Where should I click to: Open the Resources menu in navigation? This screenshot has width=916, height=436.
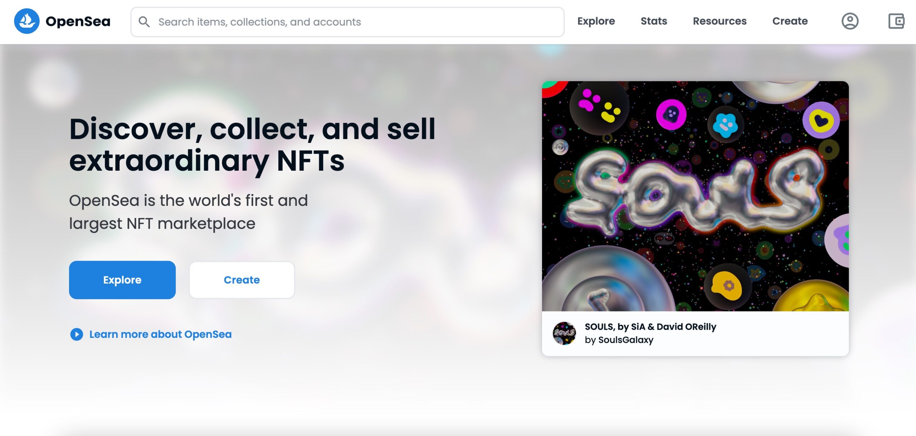[x=720, y=21]
